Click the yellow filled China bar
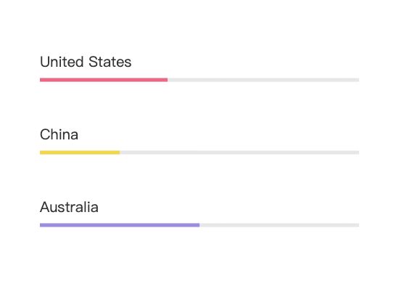 point(80,152)
